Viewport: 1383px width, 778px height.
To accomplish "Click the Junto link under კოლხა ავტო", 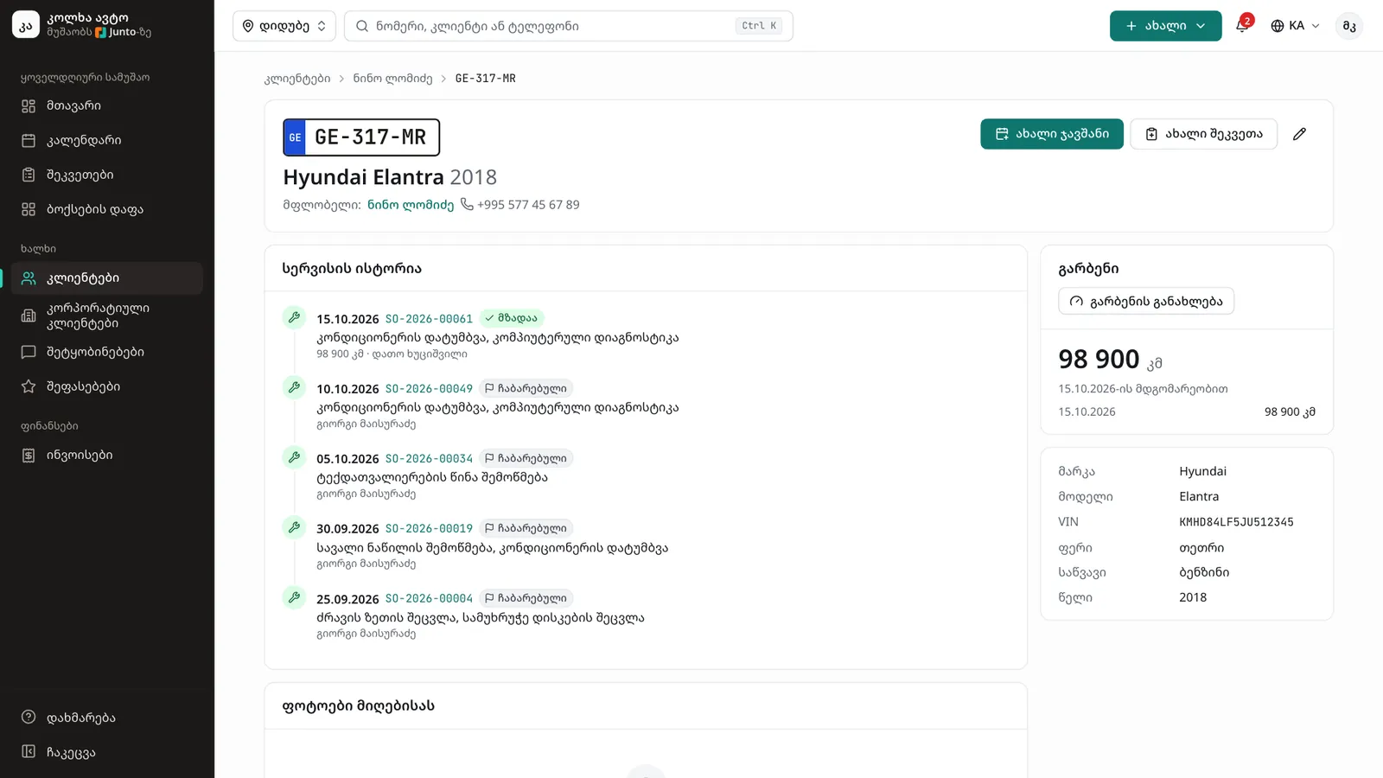I will [116, 32].
